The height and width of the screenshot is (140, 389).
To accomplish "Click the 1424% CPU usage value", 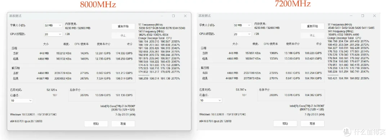I will pos(84,53).
